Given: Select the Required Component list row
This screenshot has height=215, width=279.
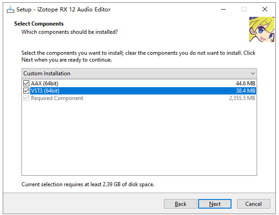Looking at the screenshot, I should pos(139,98).
